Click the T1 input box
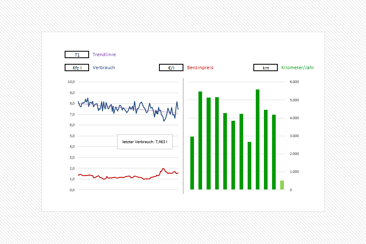 [x=77, y=54]
